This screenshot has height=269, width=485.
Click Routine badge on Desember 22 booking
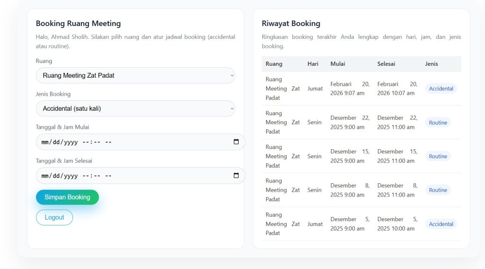pyautogui.click(x=438, y=123)
